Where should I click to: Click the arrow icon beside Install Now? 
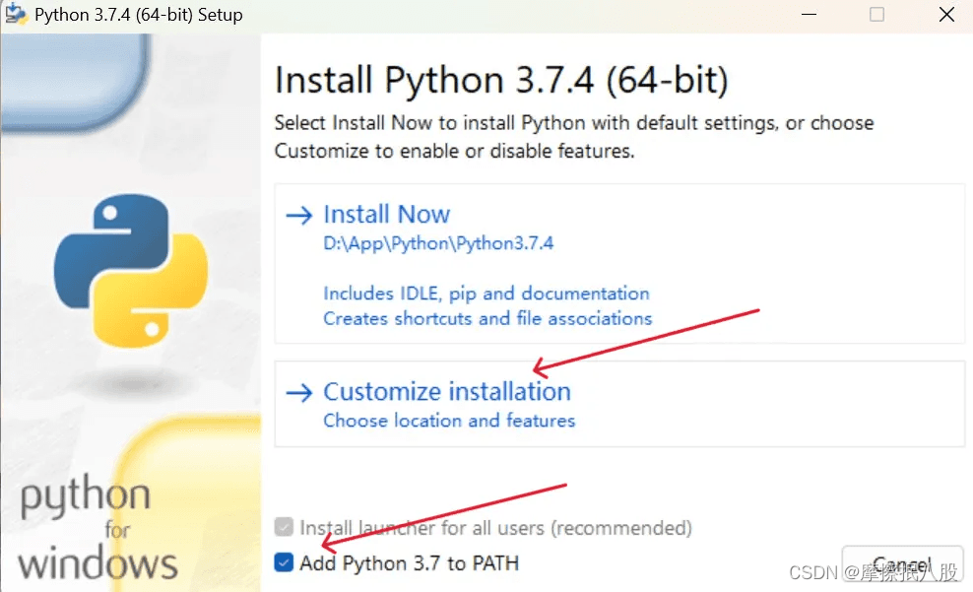298,215
